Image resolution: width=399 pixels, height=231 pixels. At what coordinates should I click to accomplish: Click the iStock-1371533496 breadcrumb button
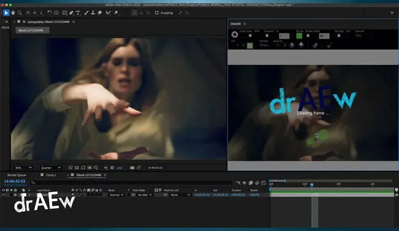point(32,30)
